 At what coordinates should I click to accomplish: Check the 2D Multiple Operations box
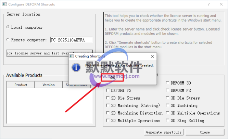[x=108, y=121]
